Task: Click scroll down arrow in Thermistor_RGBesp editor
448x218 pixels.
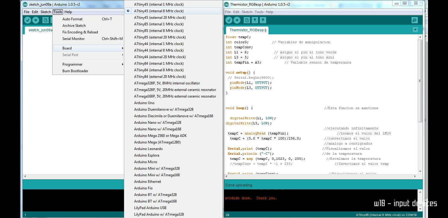Action: tap(420, 171)
